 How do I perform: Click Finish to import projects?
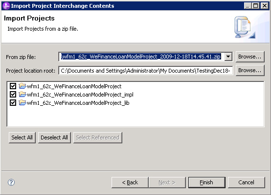coord(207,182)
